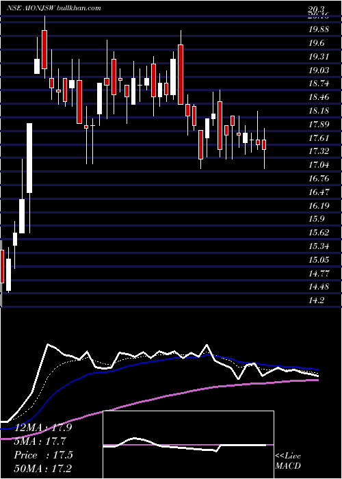342x479 pixels.
Task: Select the 14.48 axis label
Action: [x=319, y=287]
